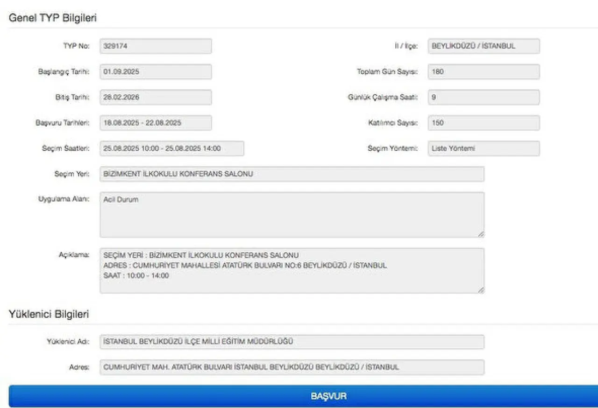Click the Yüklenici Bilgileri section heading
Screen dimensions: 598x408
click(49, 314)
